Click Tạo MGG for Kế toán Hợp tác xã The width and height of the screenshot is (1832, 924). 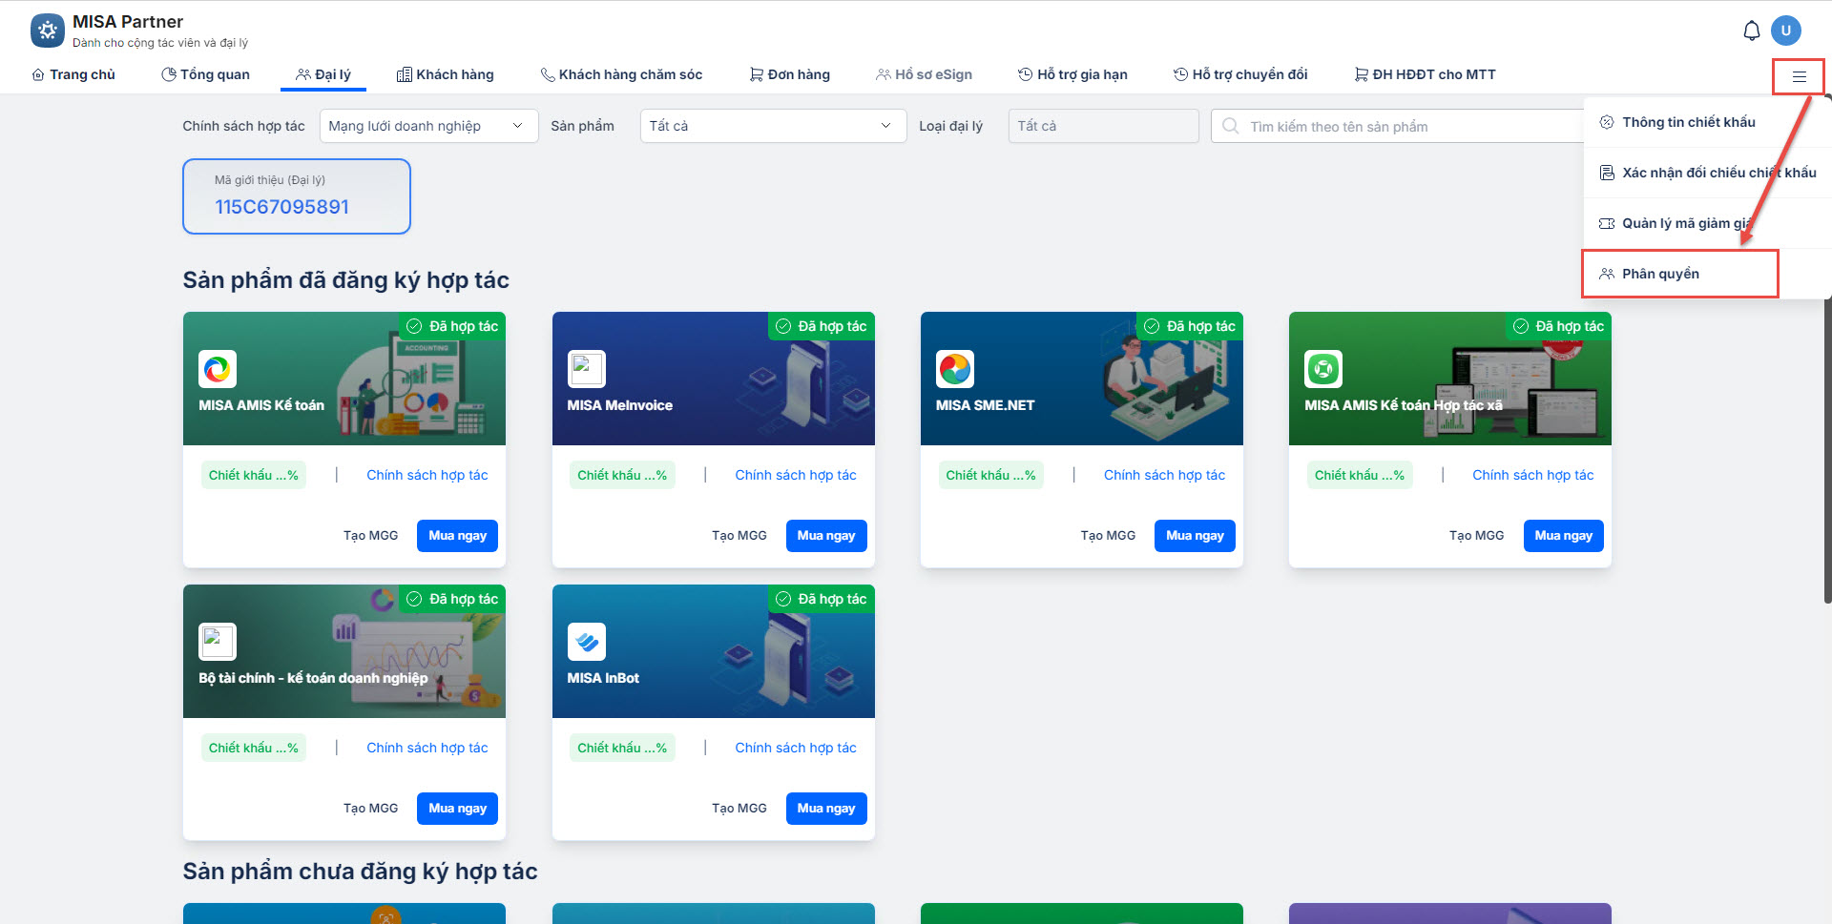tap(1476, 536)
